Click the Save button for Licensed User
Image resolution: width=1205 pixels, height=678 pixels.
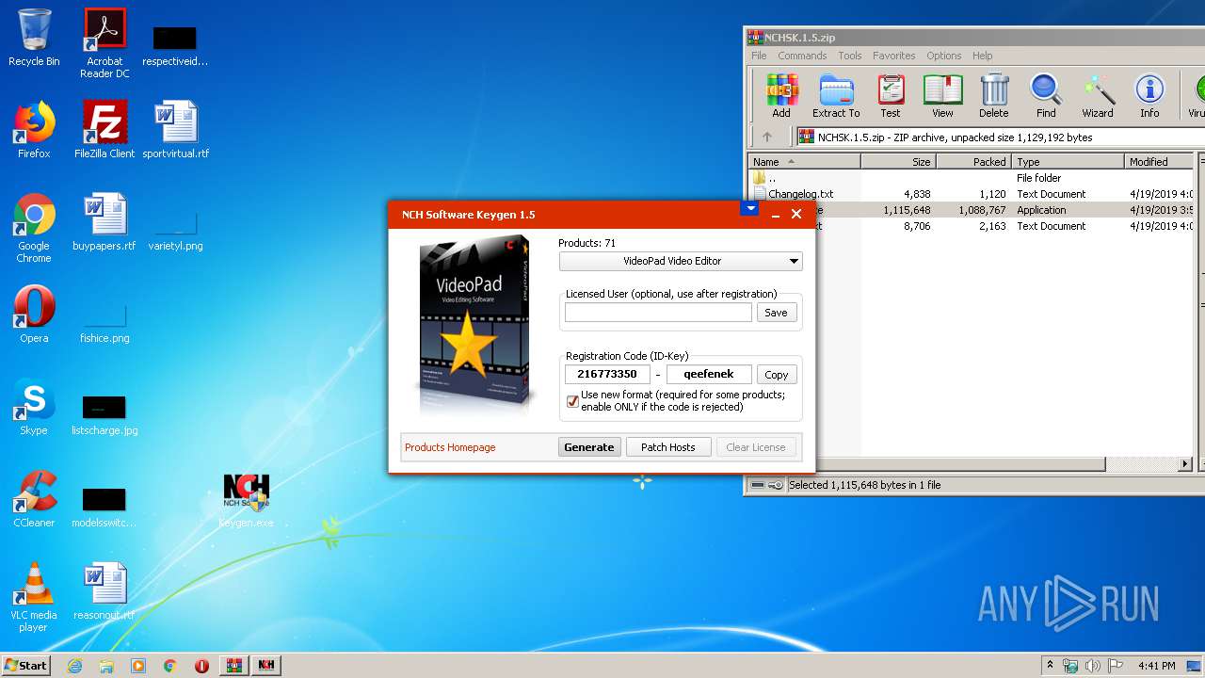pos(777,313)
